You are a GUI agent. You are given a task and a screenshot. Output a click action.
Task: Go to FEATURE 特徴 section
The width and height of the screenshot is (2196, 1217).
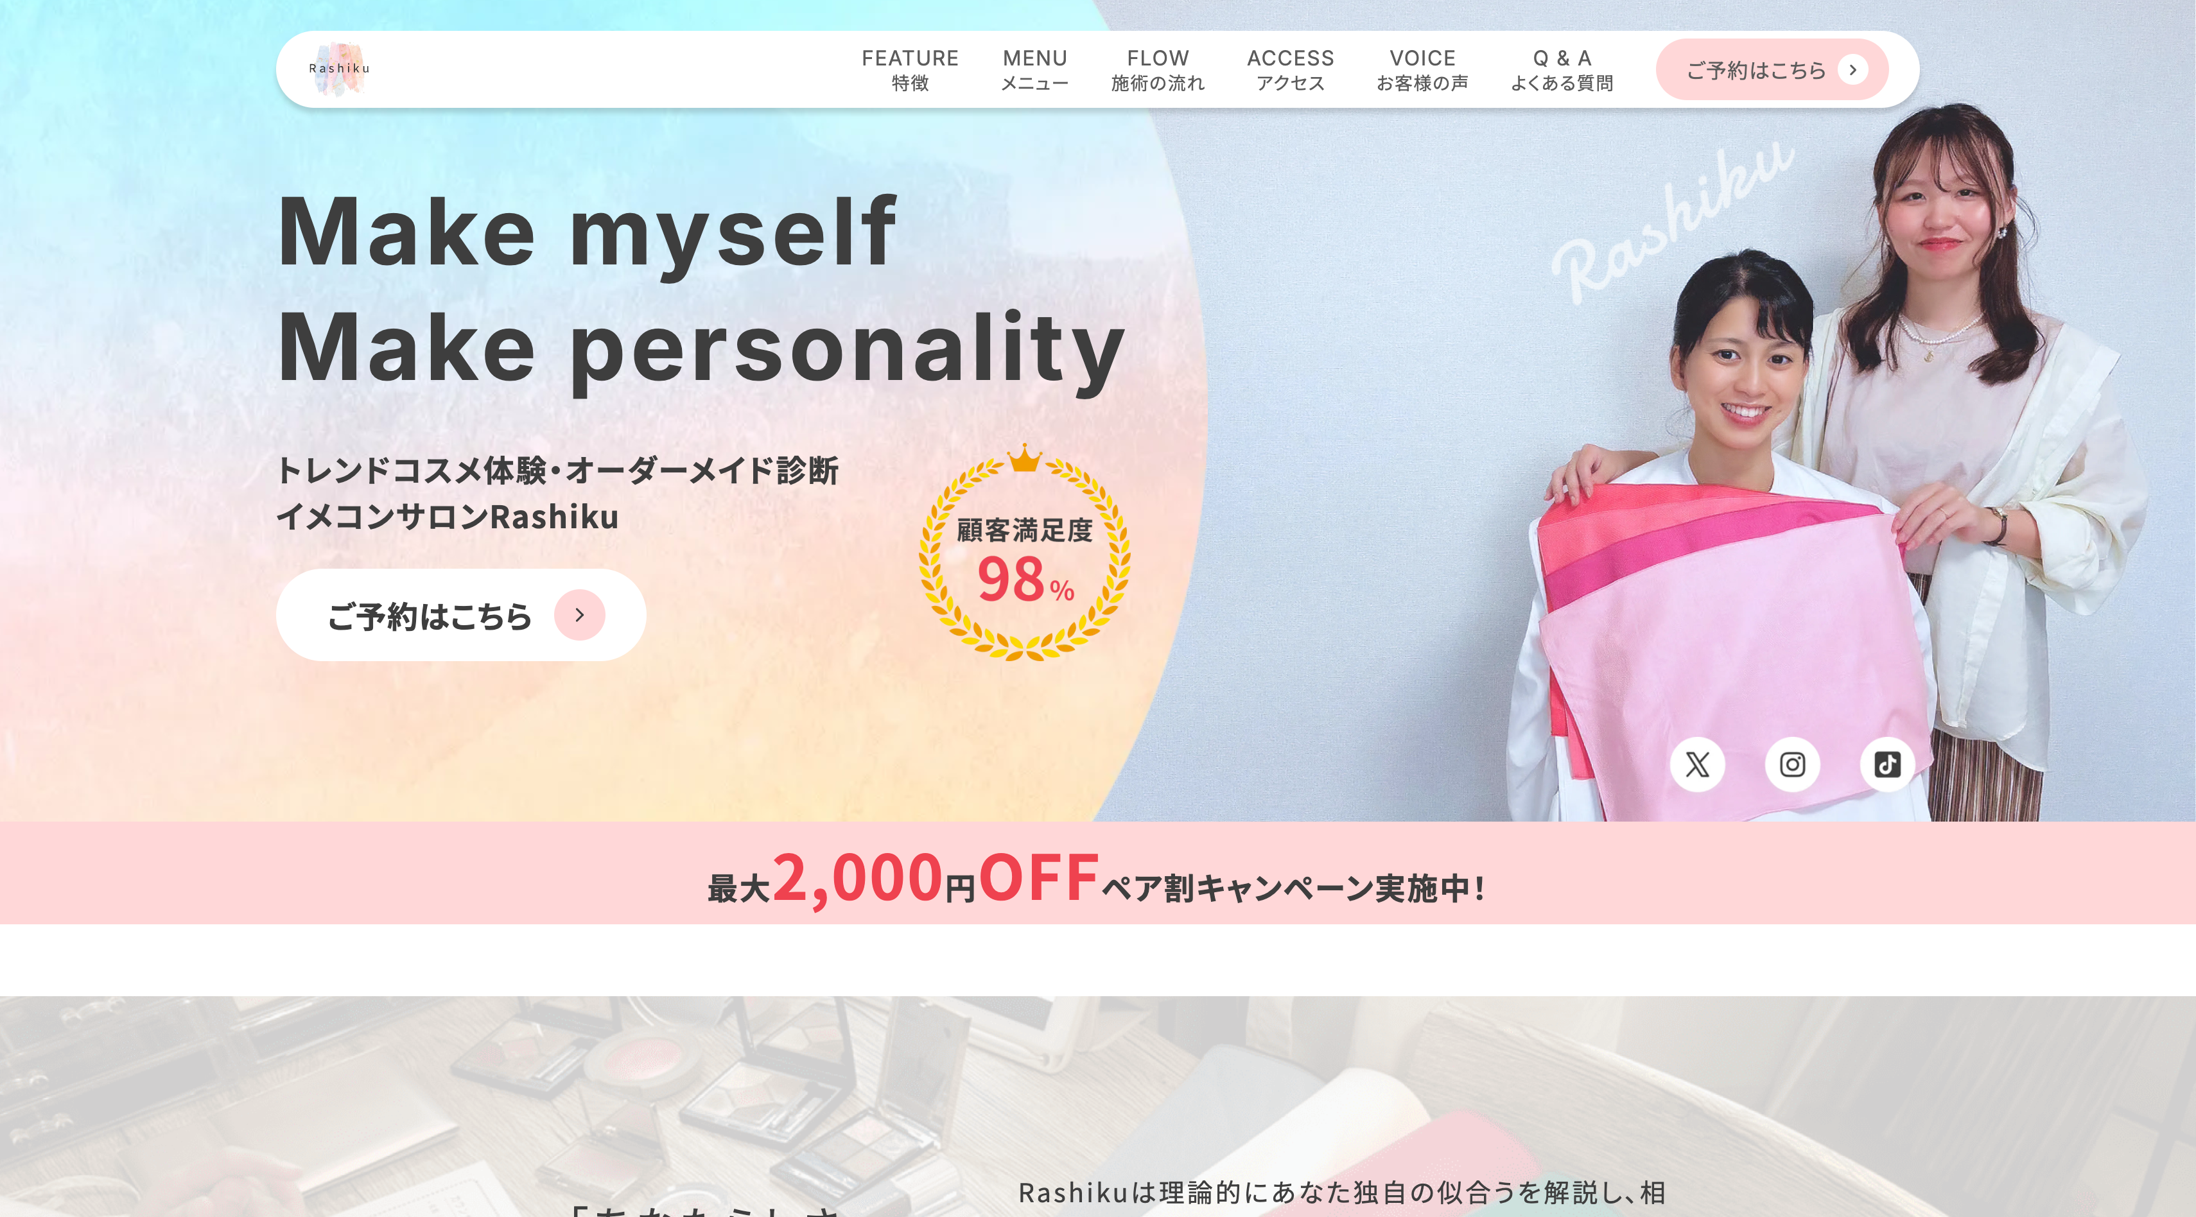tap(910, 70)
